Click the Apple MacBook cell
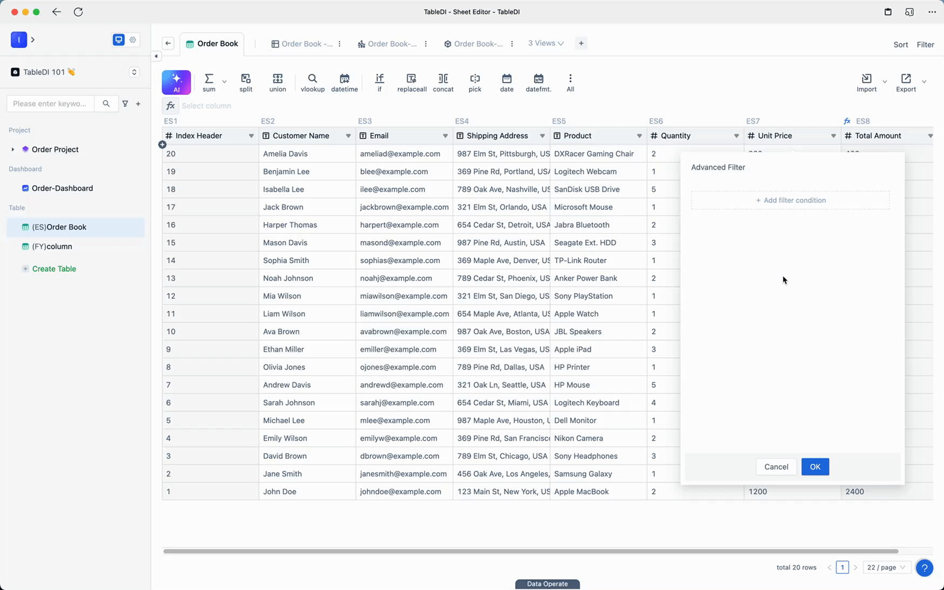Image resolution: width=944 pixels, height=590 pixels. [x=598, y=492]
